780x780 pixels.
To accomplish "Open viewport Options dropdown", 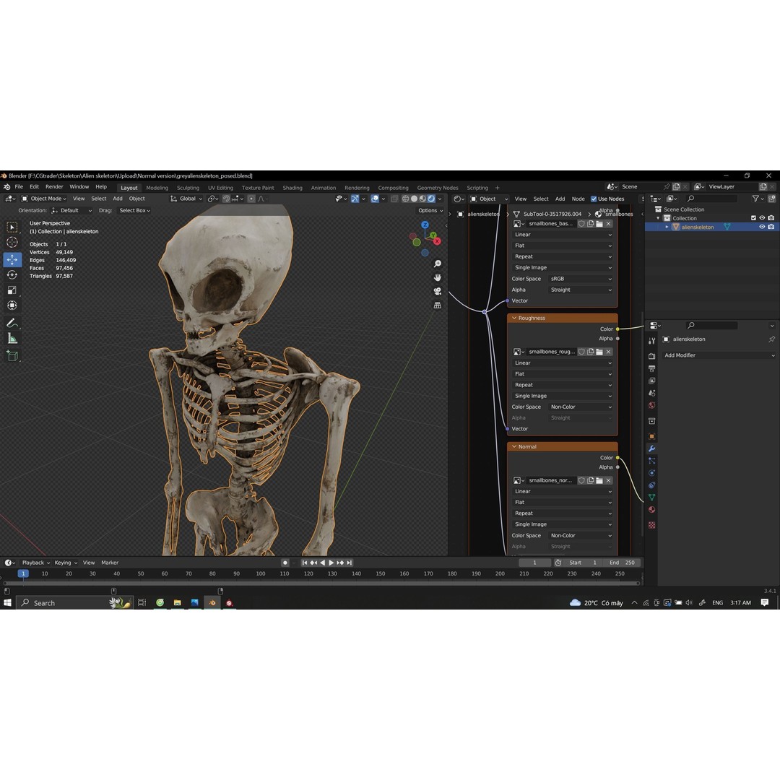I will [x=430, y=210].
